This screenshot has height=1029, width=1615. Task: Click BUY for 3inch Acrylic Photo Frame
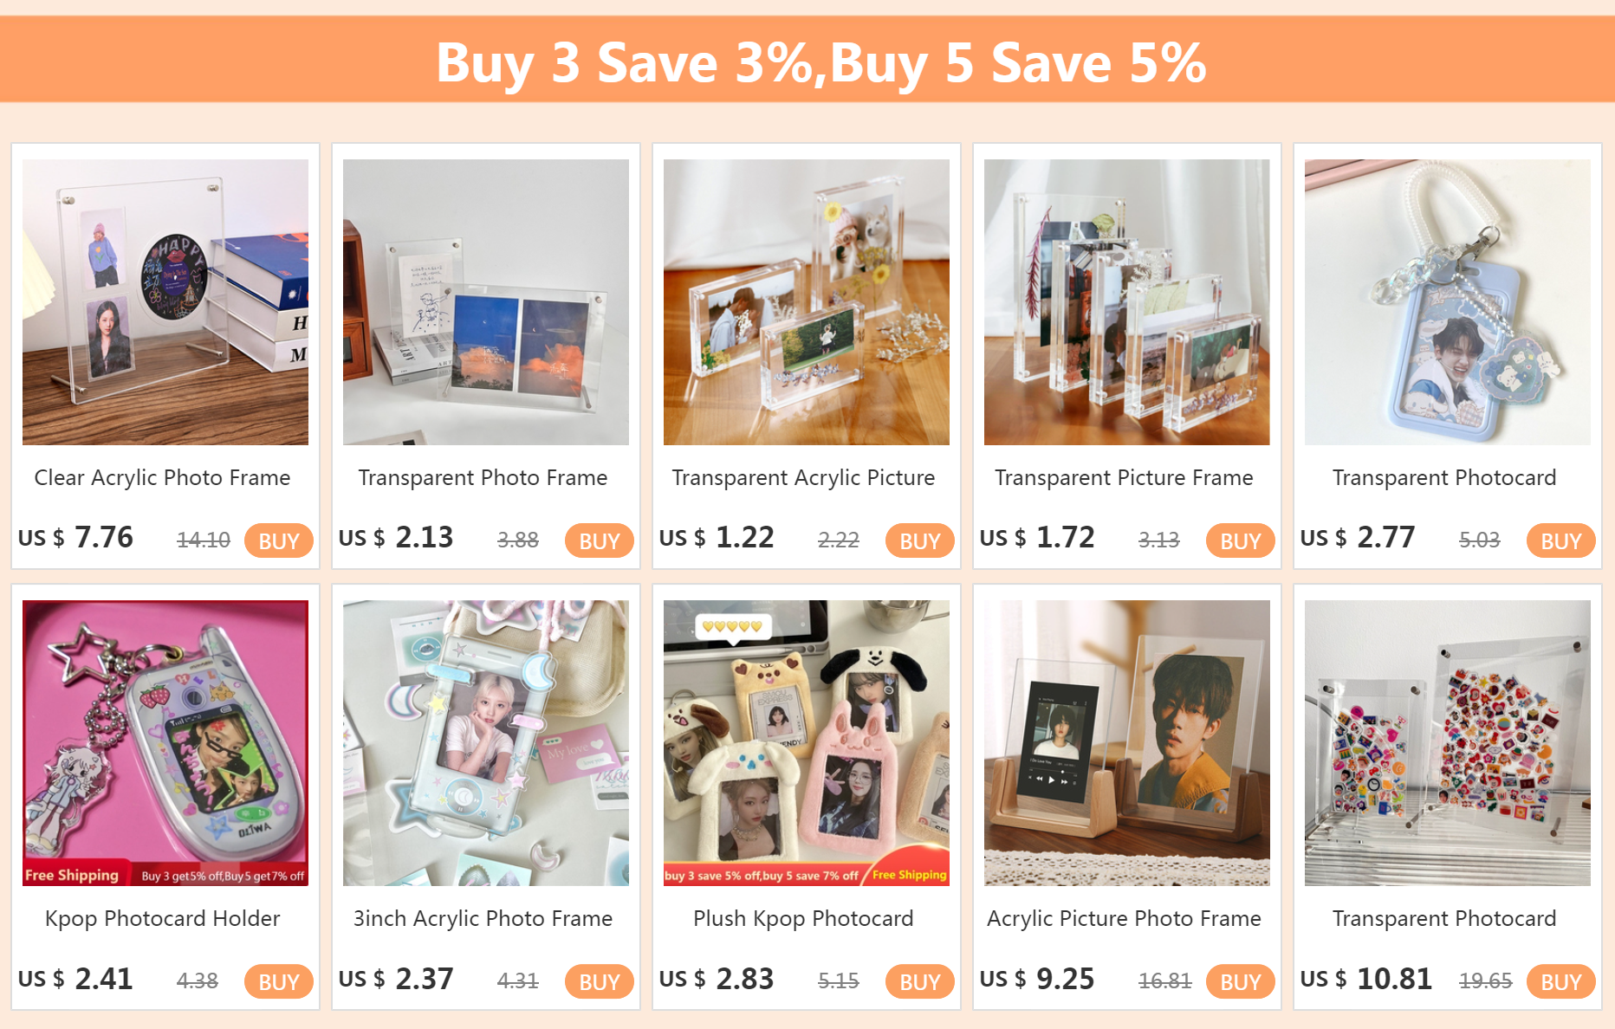click(599, 981)
